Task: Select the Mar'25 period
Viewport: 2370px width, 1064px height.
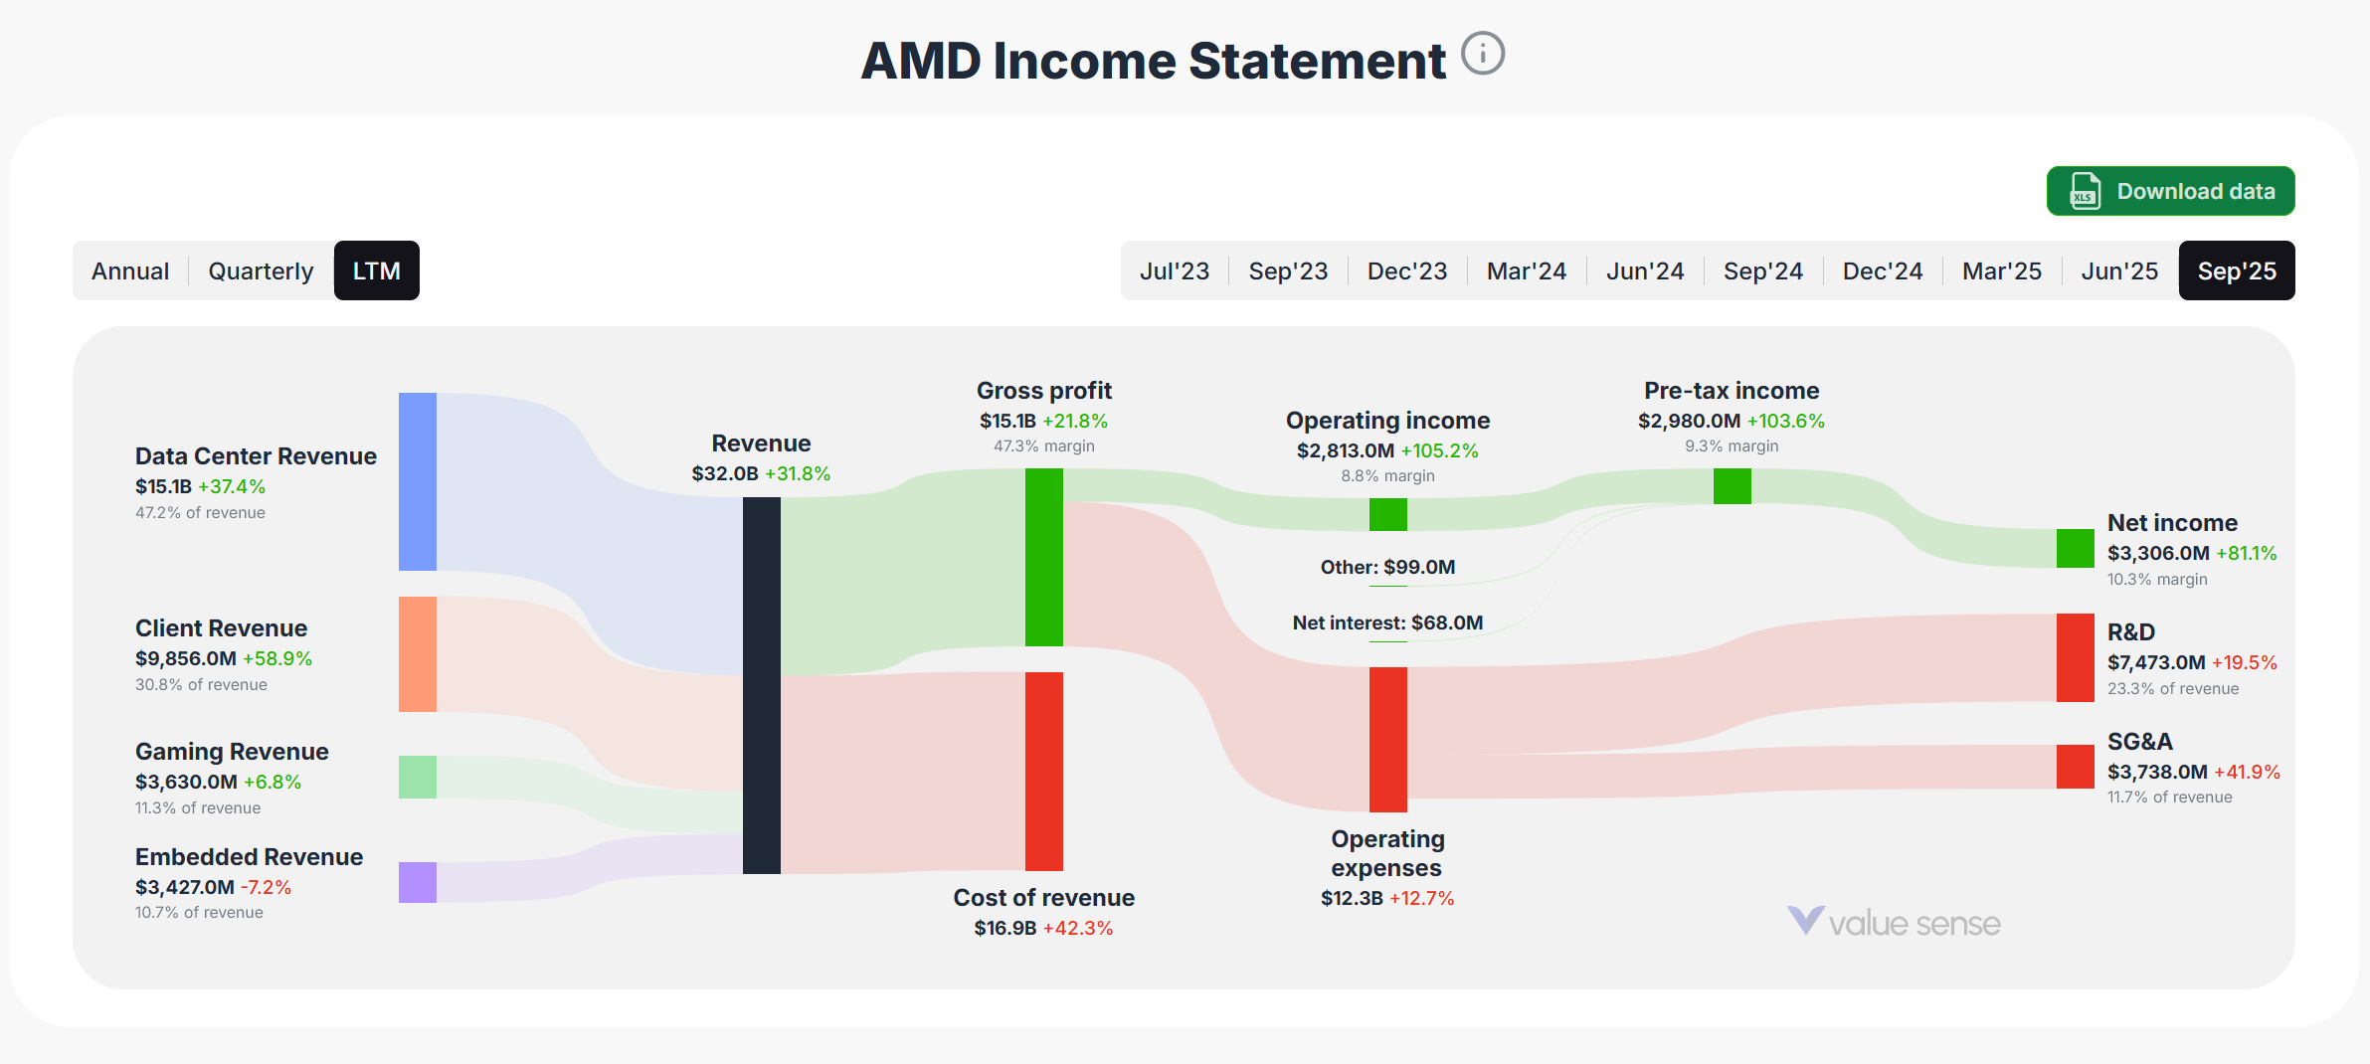Action: (2001, 270)
